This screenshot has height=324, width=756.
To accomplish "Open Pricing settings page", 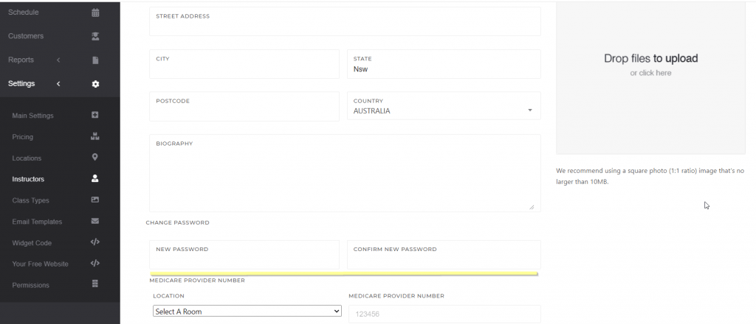I will pyautogui.click(x=23, y=137).
